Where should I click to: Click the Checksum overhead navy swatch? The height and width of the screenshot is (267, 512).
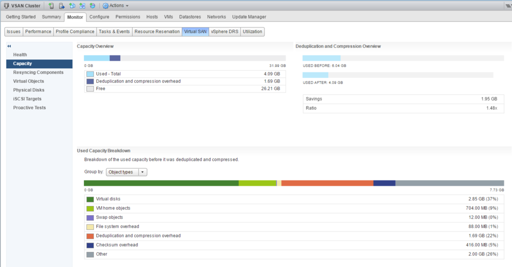click(90, 245)
